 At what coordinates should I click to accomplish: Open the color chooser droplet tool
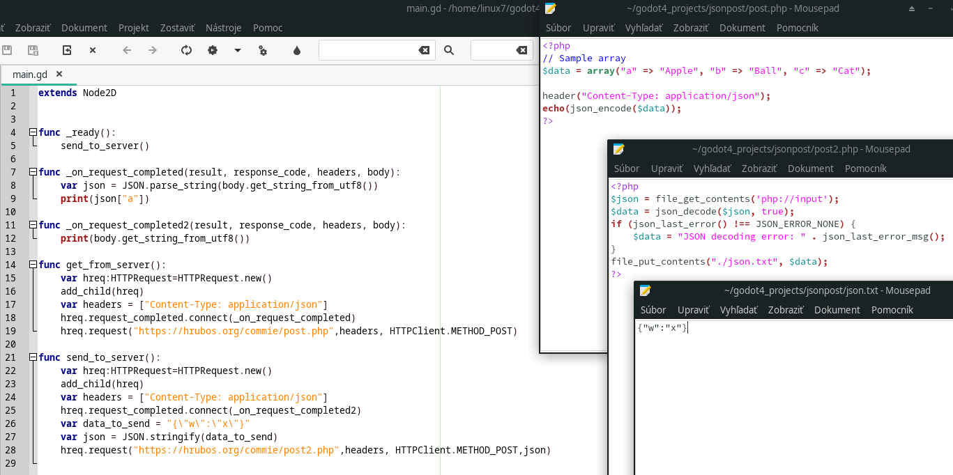pyautogui.click(x=296, y=49)
